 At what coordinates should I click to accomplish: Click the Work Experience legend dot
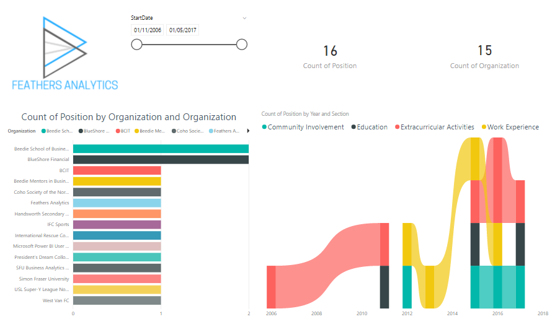[484, 127]
